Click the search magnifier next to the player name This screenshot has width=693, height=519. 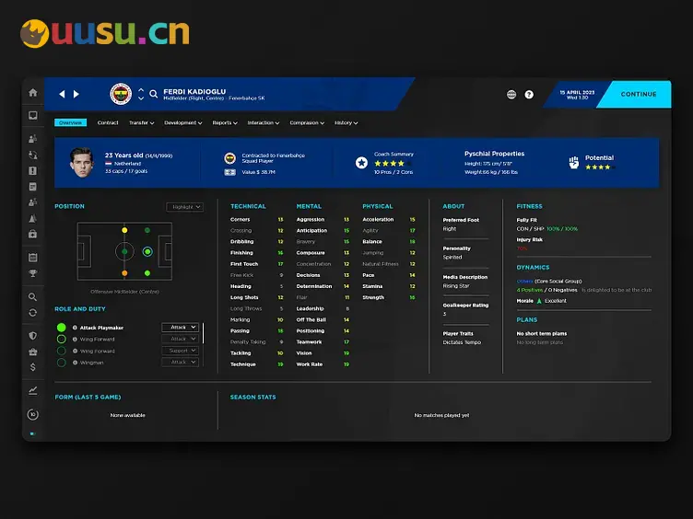[x=154, y=94]
